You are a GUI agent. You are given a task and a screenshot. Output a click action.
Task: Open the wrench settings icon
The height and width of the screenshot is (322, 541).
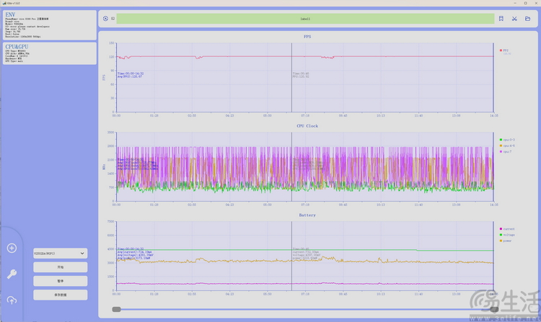click(x=12, y=274)
